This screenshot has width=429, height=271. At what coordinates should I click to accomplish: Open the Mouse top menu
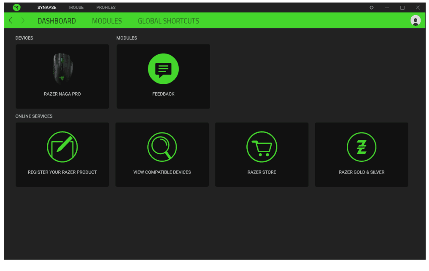click(76, 8)
